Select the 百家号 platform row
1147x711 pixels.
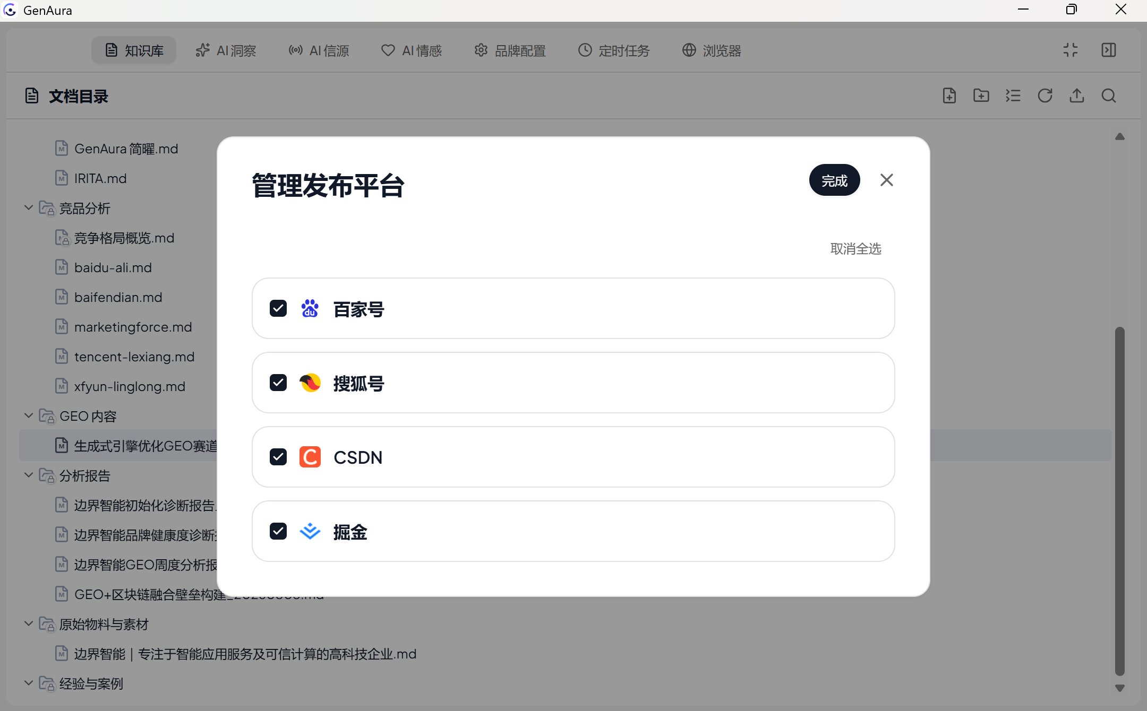pos(573,308)
